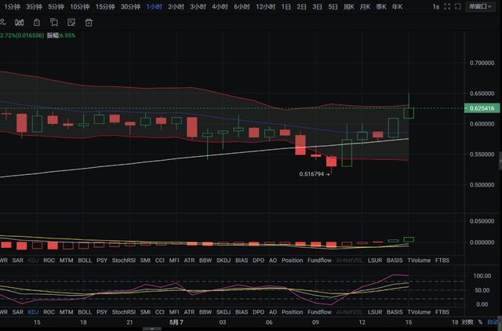Select the KDJ indicator in bottom row
The width and height of the screenshot is (502, 331).
pos(33,311)
